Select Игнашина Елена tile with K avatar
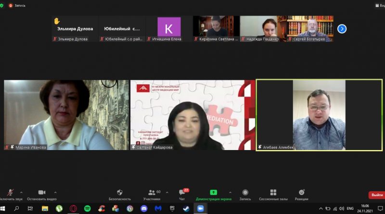Image resolution: width=385 pixels, height=214 pixels. (x=169, y=29)
